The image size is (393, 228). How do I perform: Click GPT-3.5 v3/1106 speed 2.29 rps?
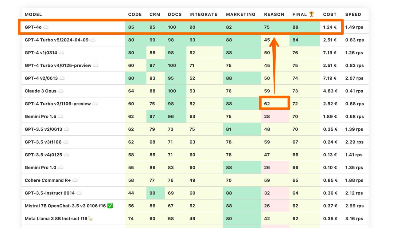(354, 142)
